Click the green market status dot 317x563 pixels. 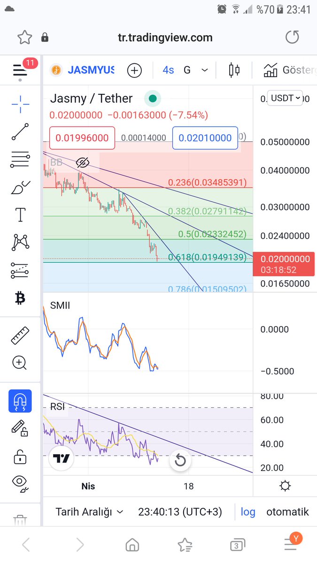click(x=152, y=99)
